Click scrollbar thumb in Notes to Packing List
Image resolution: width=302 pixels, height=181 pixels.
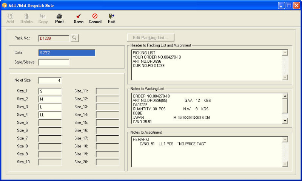click(285, 106)
